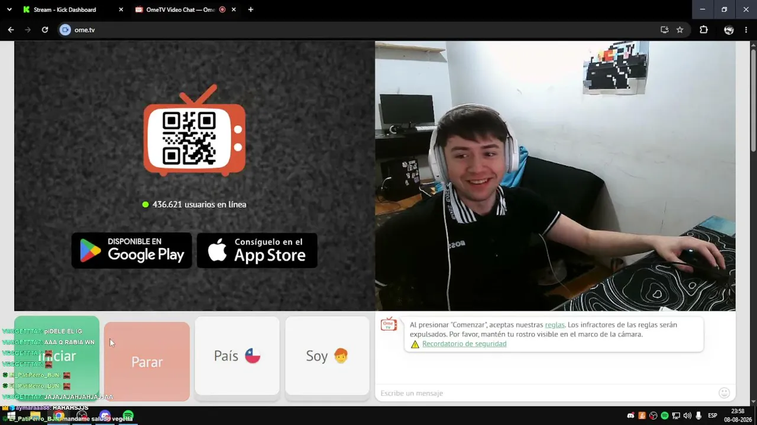Open the Chrome profile avatar
This screenshot has width=757, height=425.
point(729,30)
